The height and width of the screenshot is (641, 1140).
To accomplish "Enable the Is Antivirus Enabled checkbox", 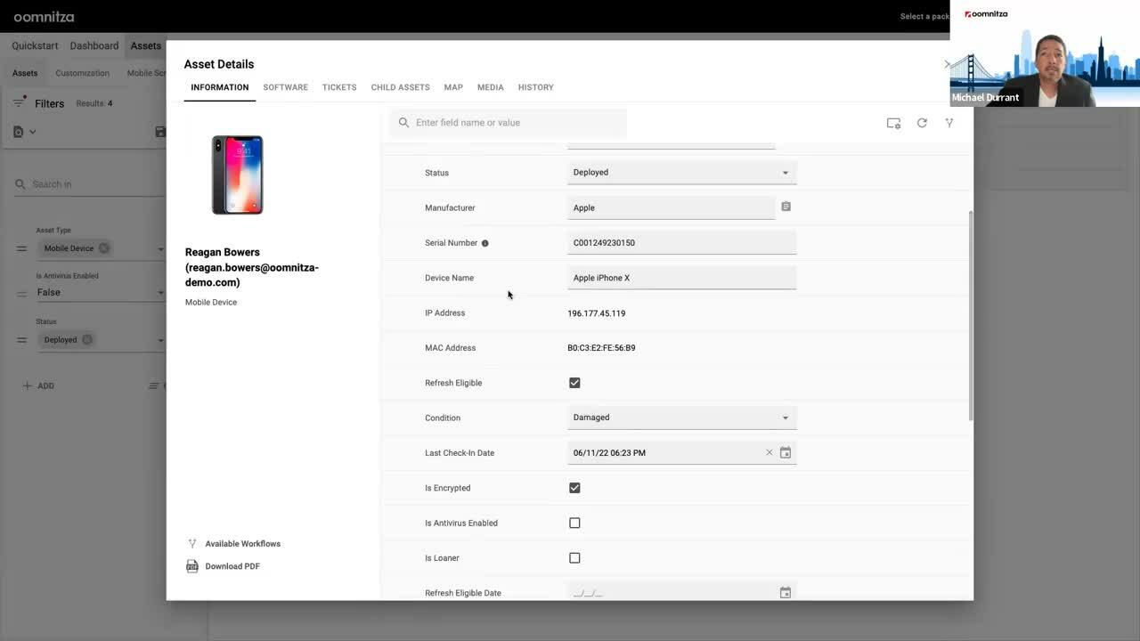I will coord(574,523).
